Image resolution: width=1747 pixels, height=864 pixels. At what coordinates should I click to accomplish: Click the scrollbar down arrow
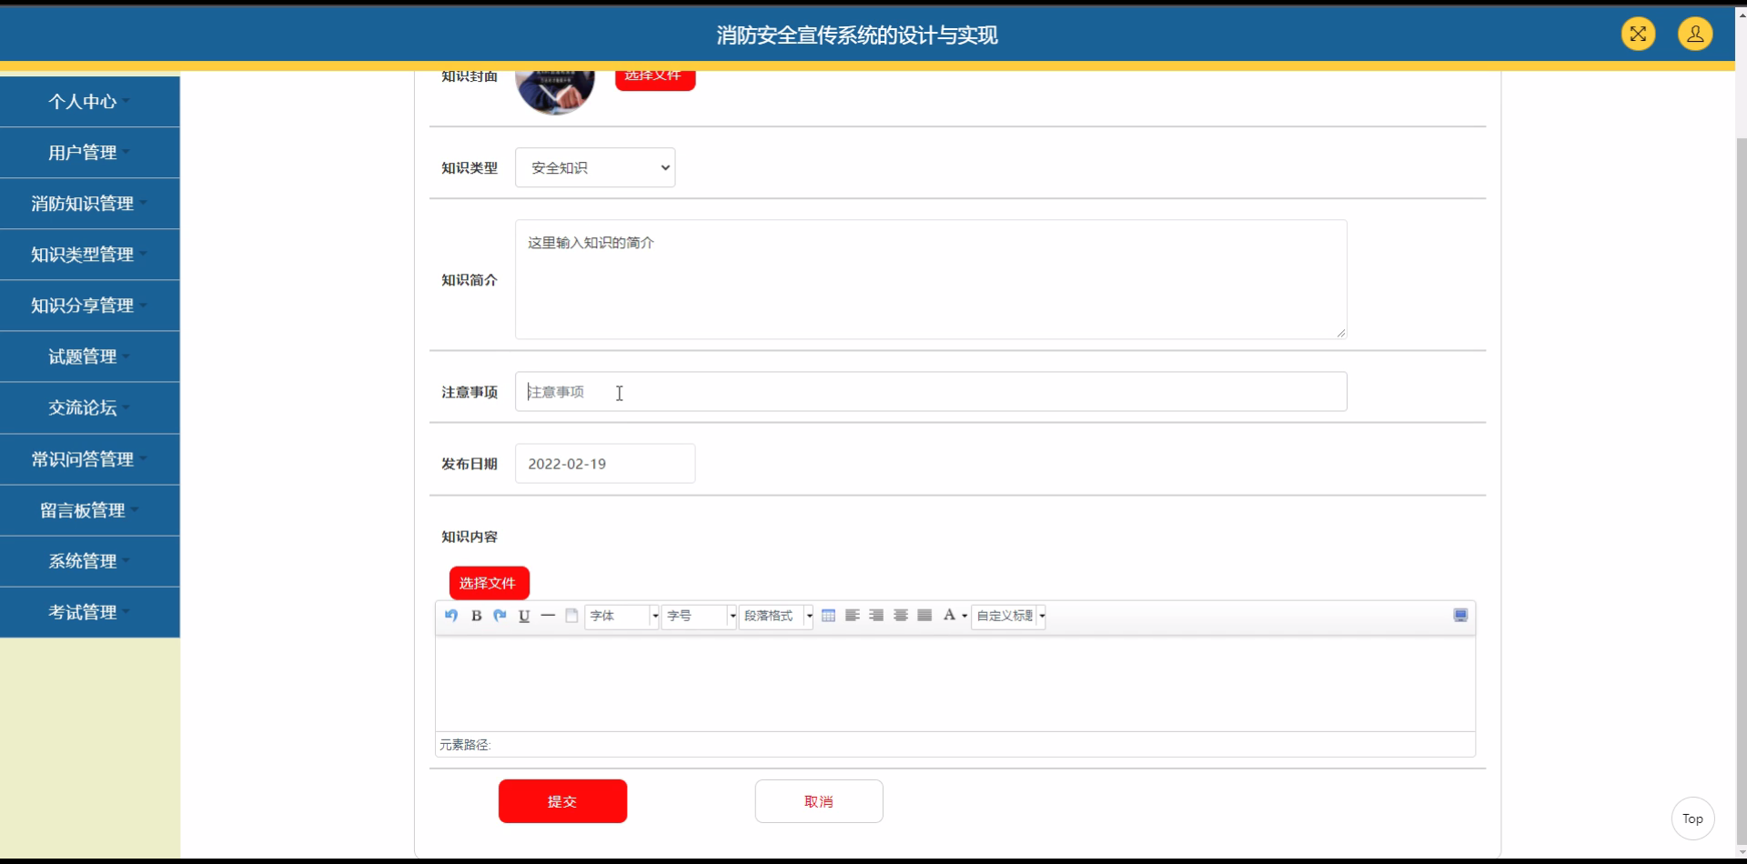[x=1742, y=853]
